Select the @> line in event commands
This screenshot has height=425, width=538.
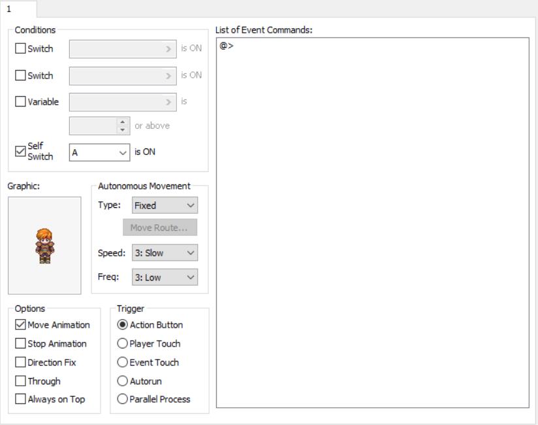[227, 46]
